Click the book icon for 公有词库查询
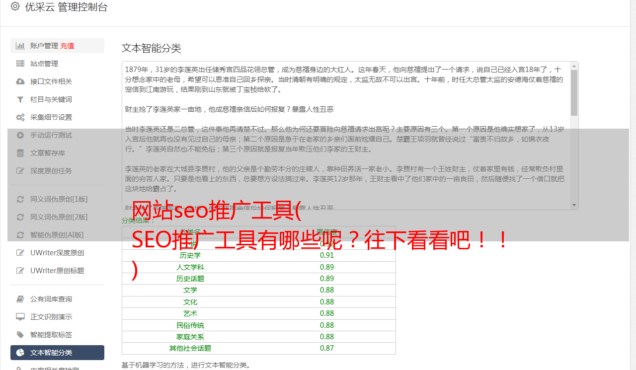 [x=20, y=299]
